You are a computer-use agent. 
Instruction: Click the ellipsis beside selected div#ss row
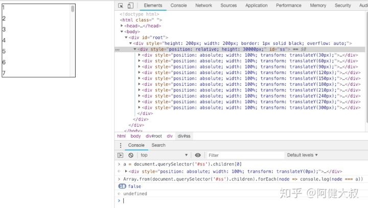(x=118, y=50)
